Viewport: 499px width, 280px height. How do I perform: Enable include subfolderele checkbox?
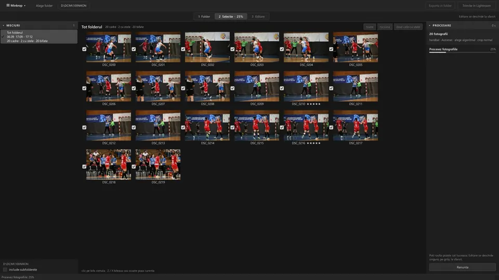[5, 270]
